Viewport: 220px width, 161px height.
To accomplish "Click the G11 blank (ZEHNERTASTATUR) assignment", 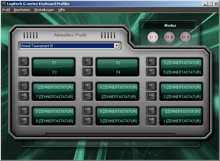I will 118,97.
